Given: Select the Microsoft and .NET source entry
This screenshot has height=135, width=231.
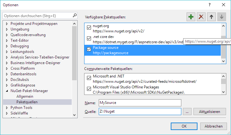Looking at the screenshot, I should 152,79.
